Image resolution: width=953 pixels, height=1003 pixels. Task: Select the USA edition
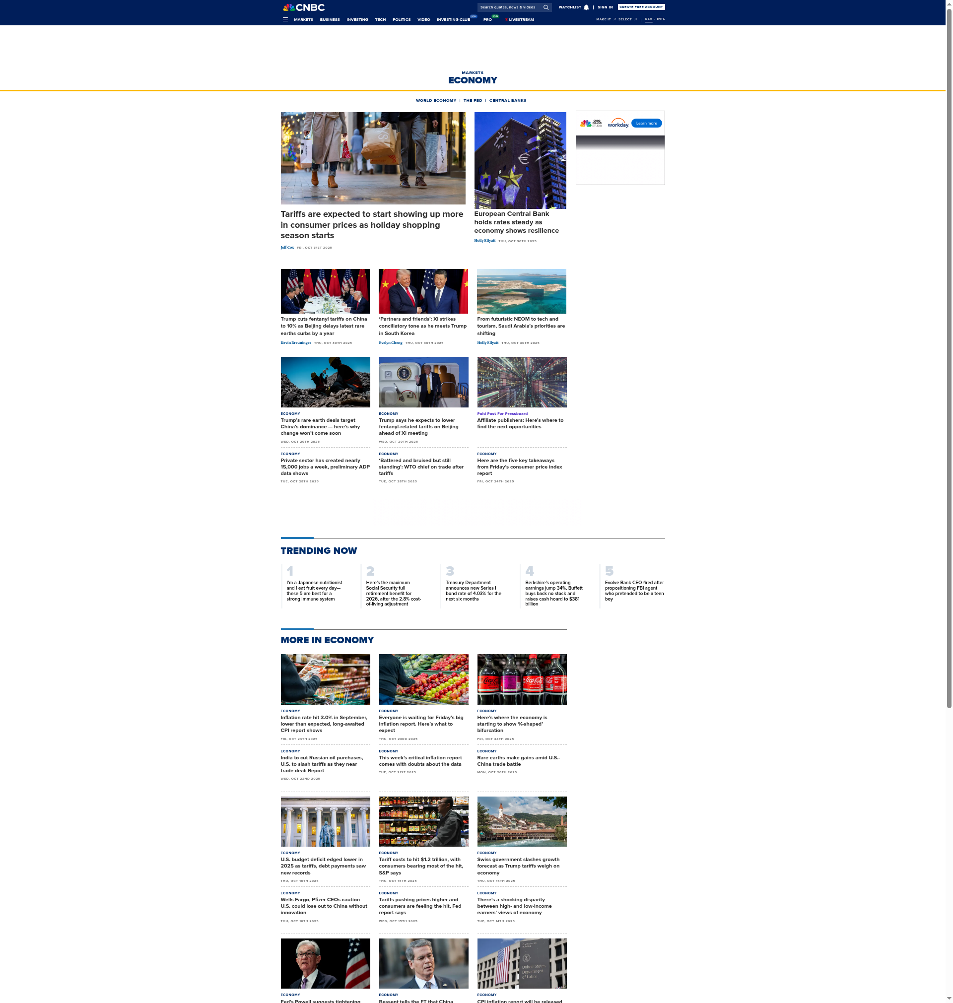(x=648, y=19)
